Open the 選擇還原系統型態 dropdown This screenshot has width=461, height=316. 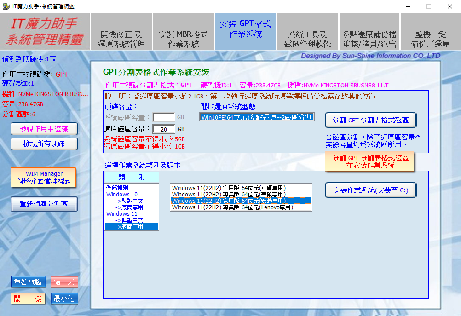click(257, 117)
